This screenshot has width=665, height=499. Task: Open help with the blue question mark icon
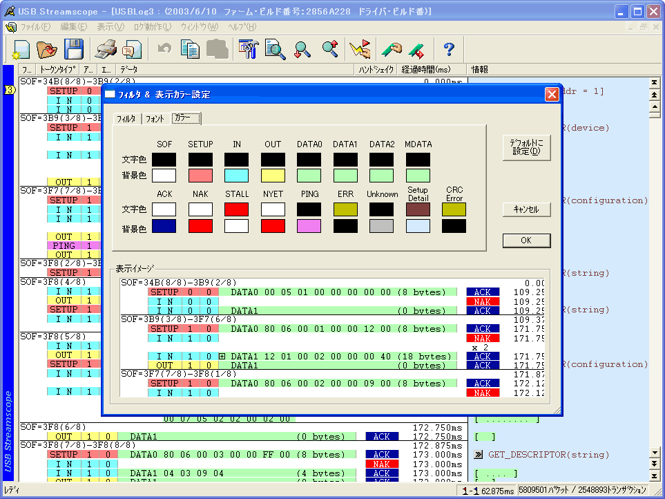pos(449,49)
